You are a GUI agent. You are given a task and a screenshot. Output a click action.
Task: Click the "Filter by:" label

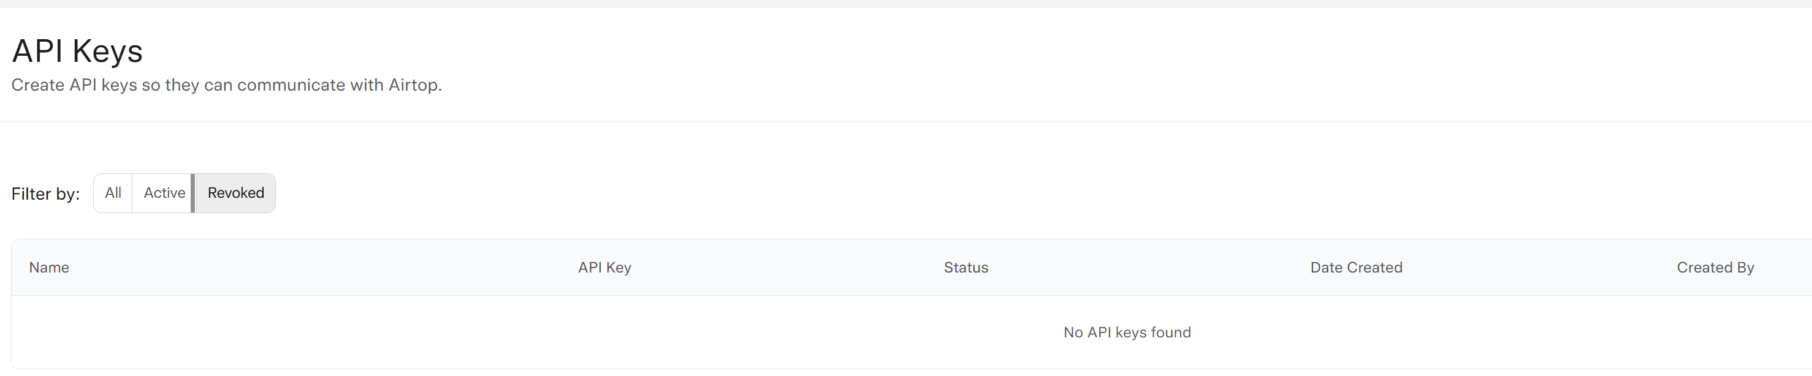point(46,194)
